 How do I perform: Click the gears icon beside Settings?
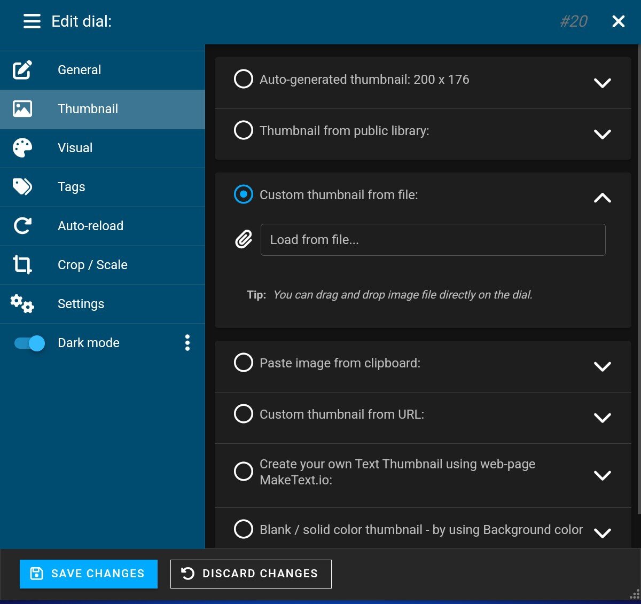pos(22,304)
